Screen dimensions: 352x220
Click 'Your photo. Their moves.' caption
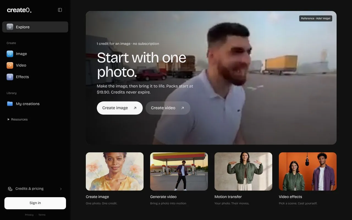(x=232, y=204)
